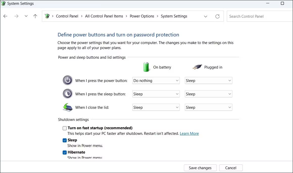
Task: Click the laptop lid close icon
Action: (x=67, y=107)
